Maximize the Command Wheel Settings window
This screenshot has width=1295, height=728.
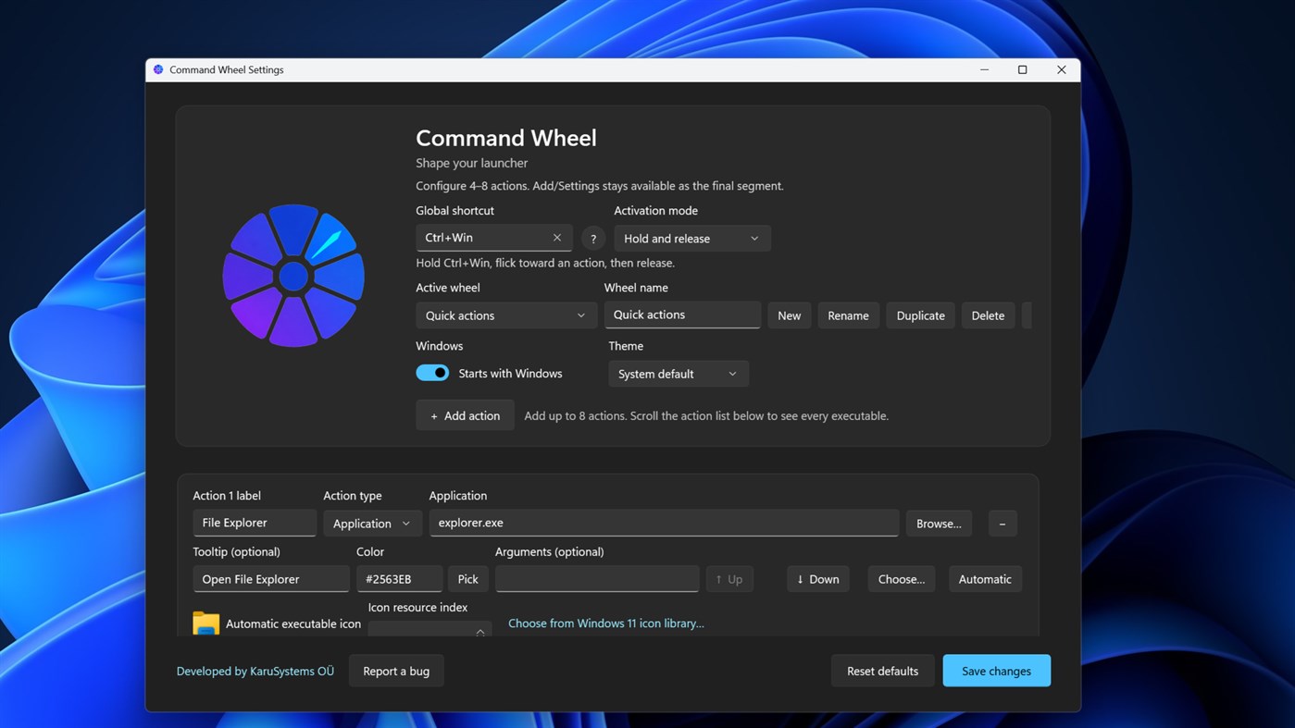(1023, 69)
